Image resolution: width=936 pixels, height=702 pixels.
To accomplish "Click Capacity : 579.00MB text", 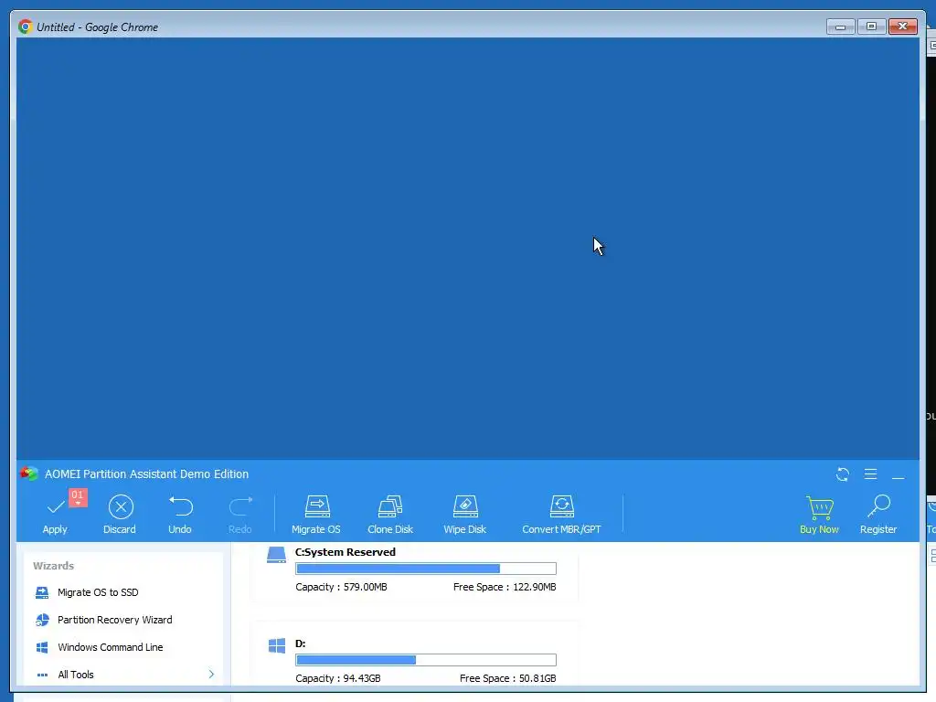I will point(342,588).
